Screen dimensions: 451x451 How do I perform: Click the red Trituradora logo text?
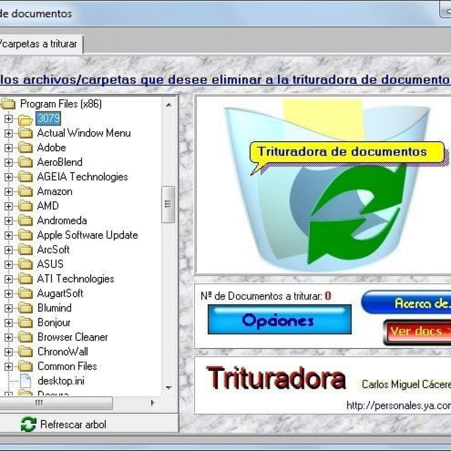277,379
